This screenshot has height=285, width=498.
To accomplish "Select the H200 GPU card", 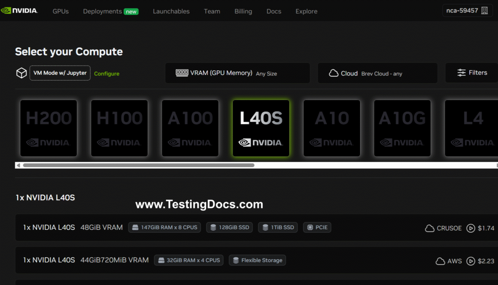I will 49,128.
